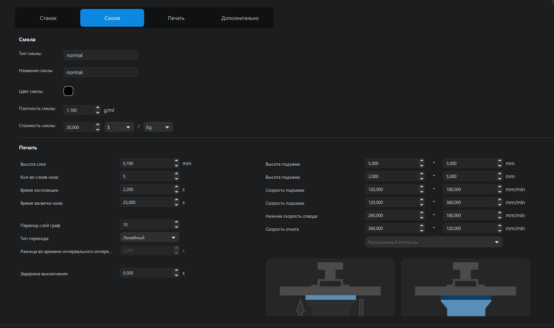Click the Название смолы input field
The height and width of the screenshot is (328, 554).
coord(100,72)
